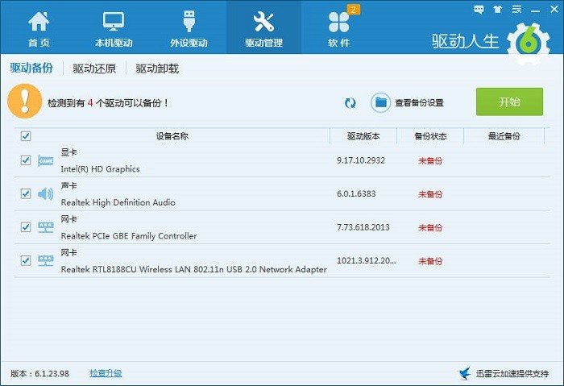
Task: Click 未备份 status for Intel HD Graphics
Action: pos(430,161)
